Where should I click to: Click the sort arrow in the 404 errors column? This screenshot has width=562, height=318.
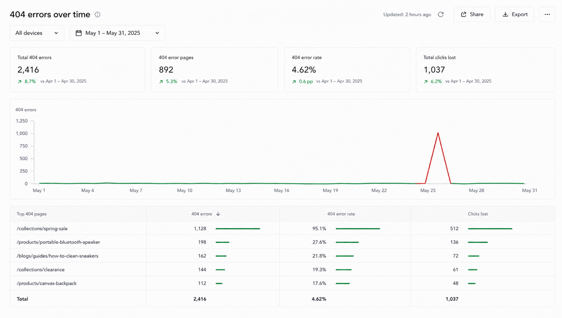tap(218, 214)
